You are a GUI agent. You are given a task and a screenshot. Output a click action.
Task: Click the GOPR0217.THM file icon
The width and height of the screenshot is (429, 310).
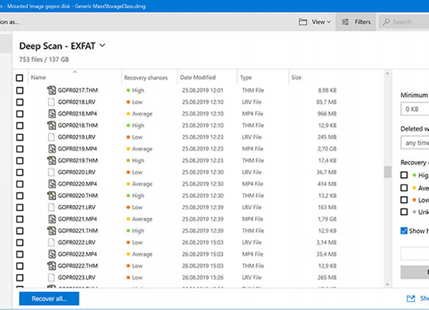click(x=52, y=90)
